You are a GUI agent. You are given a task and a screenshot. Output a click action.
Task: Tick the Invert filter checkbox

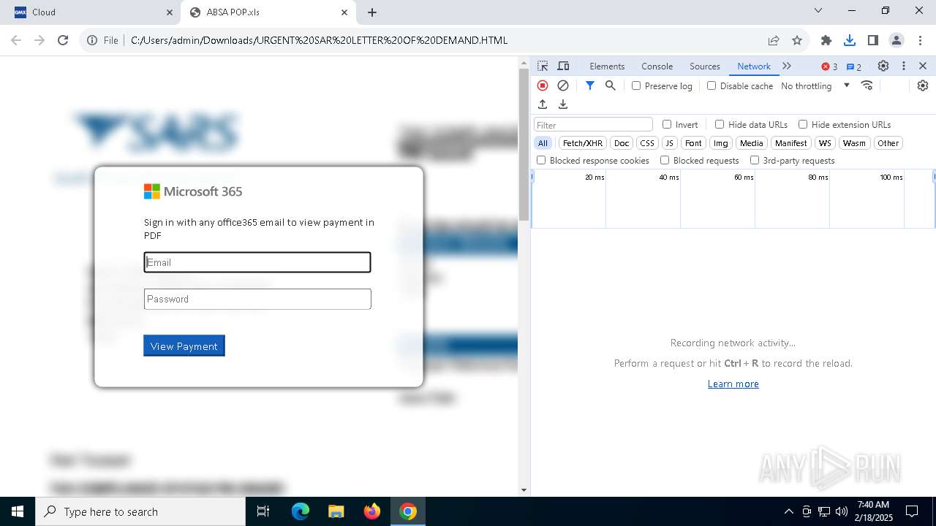[x=667, y=124]
